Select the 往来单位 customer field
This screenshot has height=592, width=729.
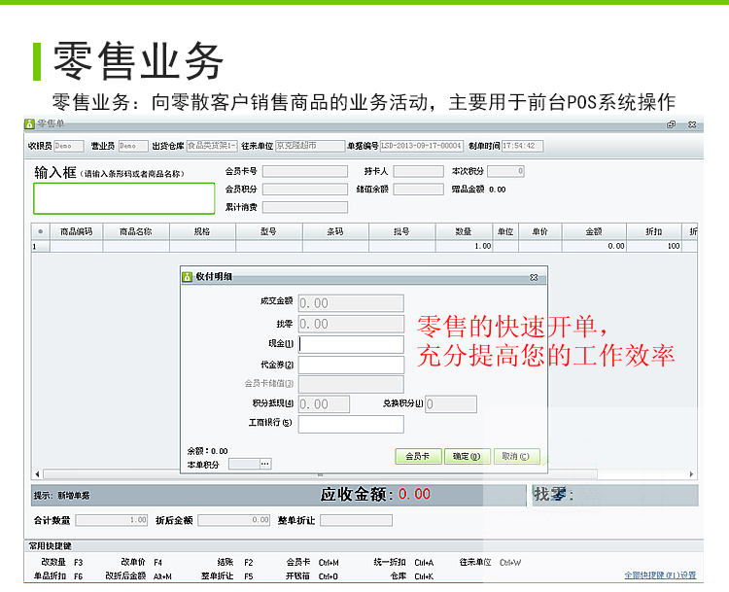tap(309, 146)
